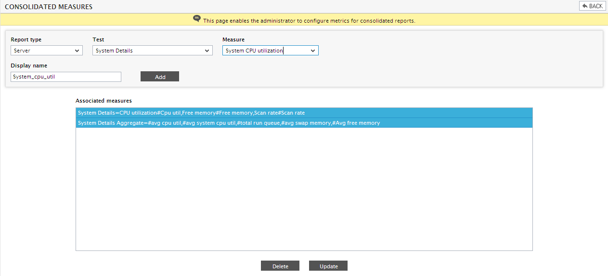Image resolution: width=608 pixels, height=276 pixels.
Task: Click the Report type label
Action: pyautogui.click(x=26, y=39)
